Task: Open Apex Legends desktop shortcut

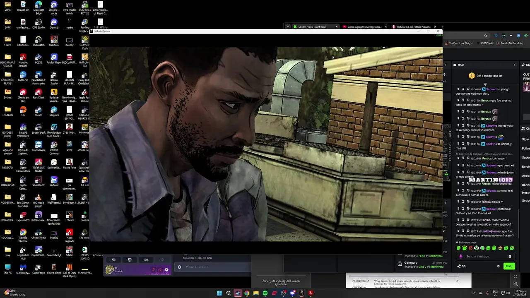Action: 70,235
